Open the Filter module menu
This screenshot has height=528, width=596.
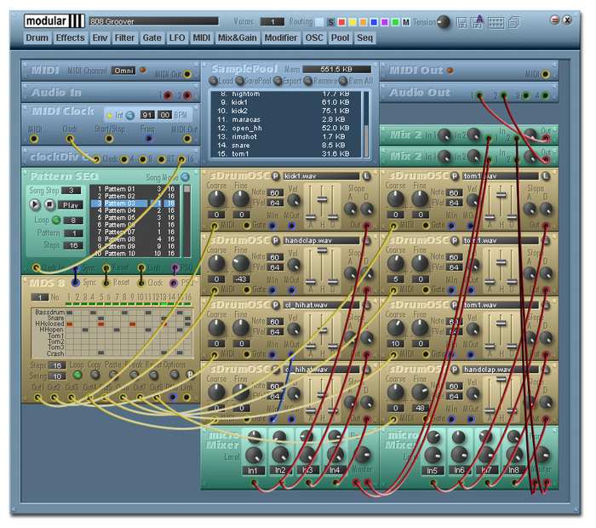click(124, 38)
